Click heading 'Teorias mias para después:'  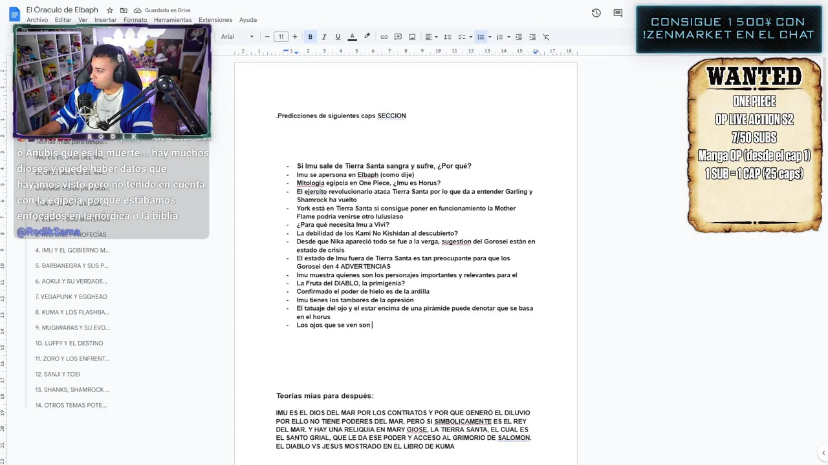tap(325, 396)
